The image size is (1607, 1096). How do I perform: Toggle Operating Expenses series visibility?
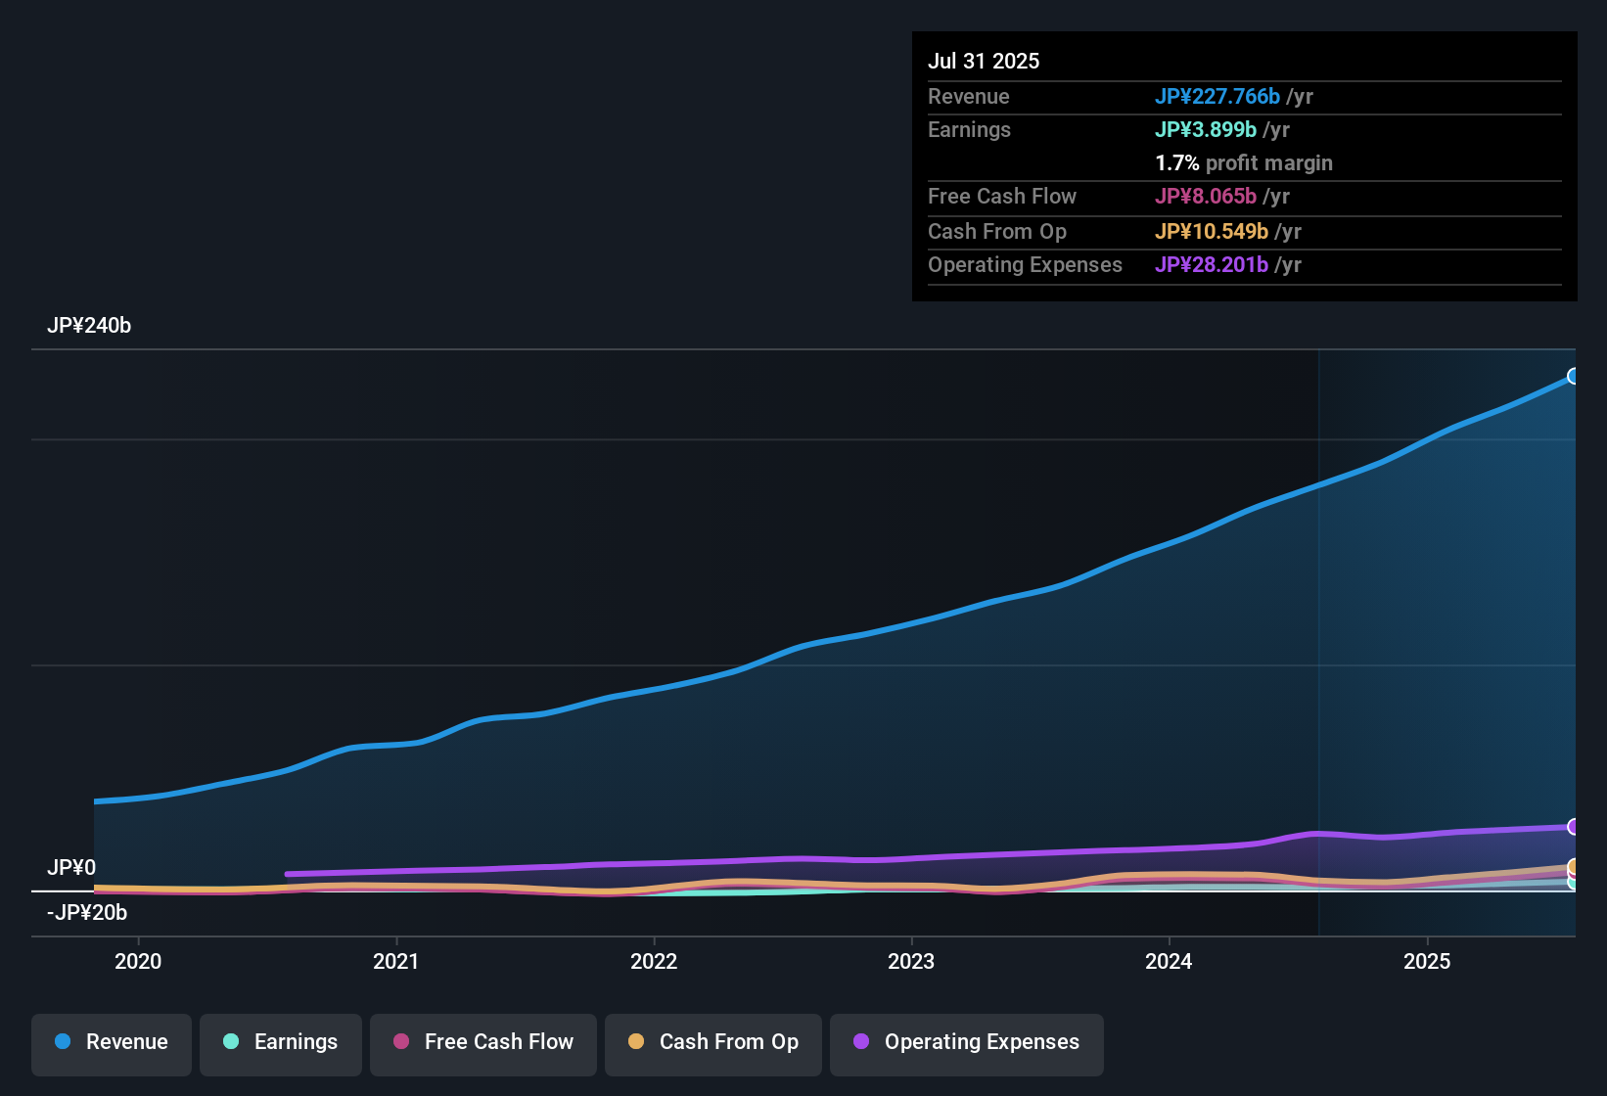click(x=967, y=1043)
